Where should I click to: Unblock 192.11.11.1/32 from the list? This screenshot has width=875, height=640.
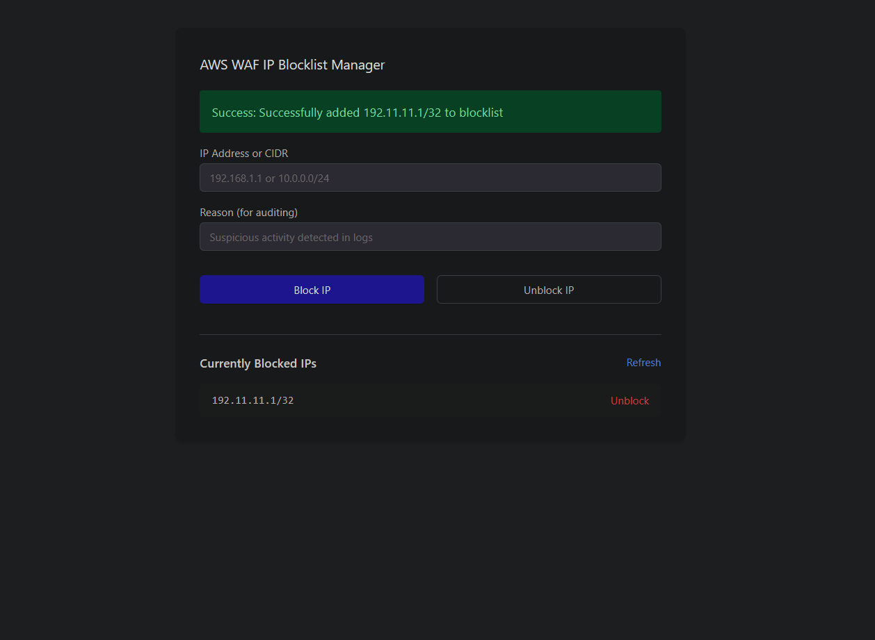pos(629,401)
